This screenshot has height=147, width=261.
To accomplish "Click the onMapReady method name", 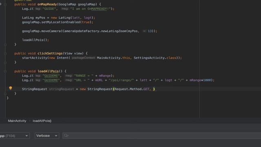I will pos(47,4).
